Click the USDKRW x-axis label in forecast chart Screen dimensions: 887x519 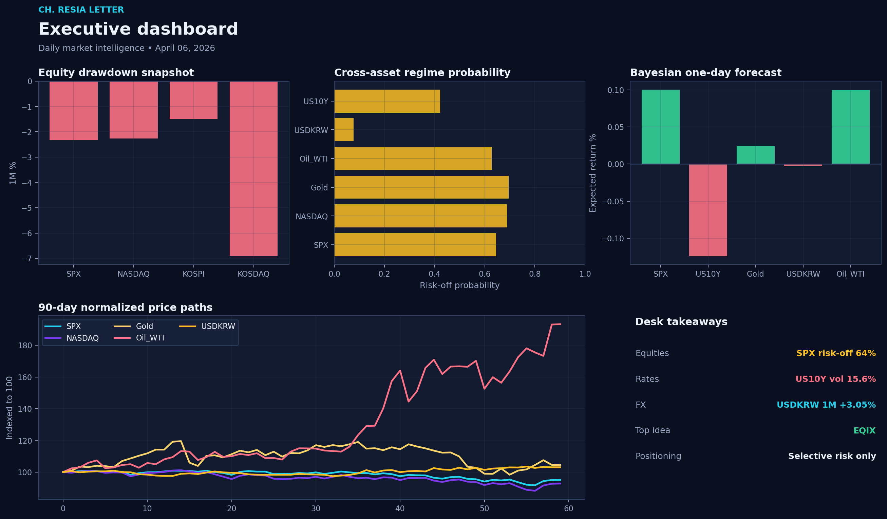[803, 274]
